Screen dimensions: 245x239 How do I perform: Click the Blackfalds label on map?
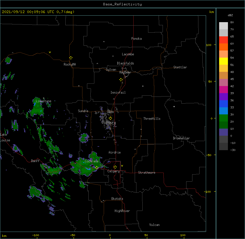(125, 63)
